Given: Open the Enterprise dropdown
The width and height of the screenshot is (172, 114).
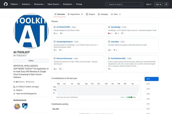Looking at the screenshot, I should [68, 4].
